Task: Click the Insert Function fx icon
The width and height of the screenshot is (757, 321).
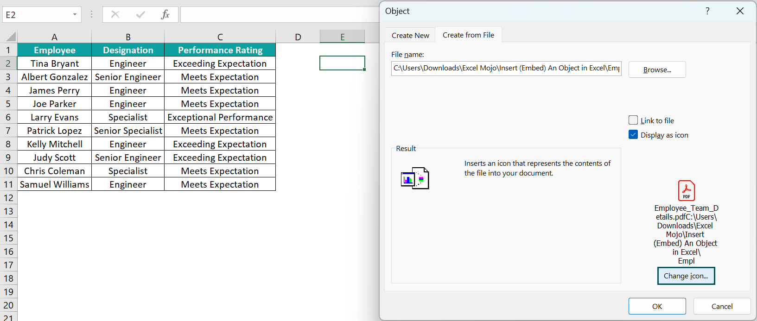Action: coord(165,15)
